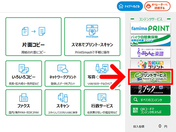
Task: Search with すべてのコンテンツ button
Action: (x=151, y=100)
